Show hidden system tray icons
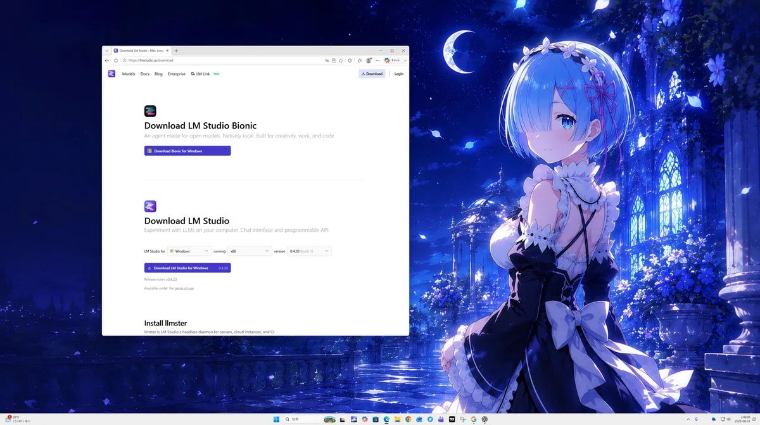The width and height of the screenshot is (760, 425). (x=688, y=419)
